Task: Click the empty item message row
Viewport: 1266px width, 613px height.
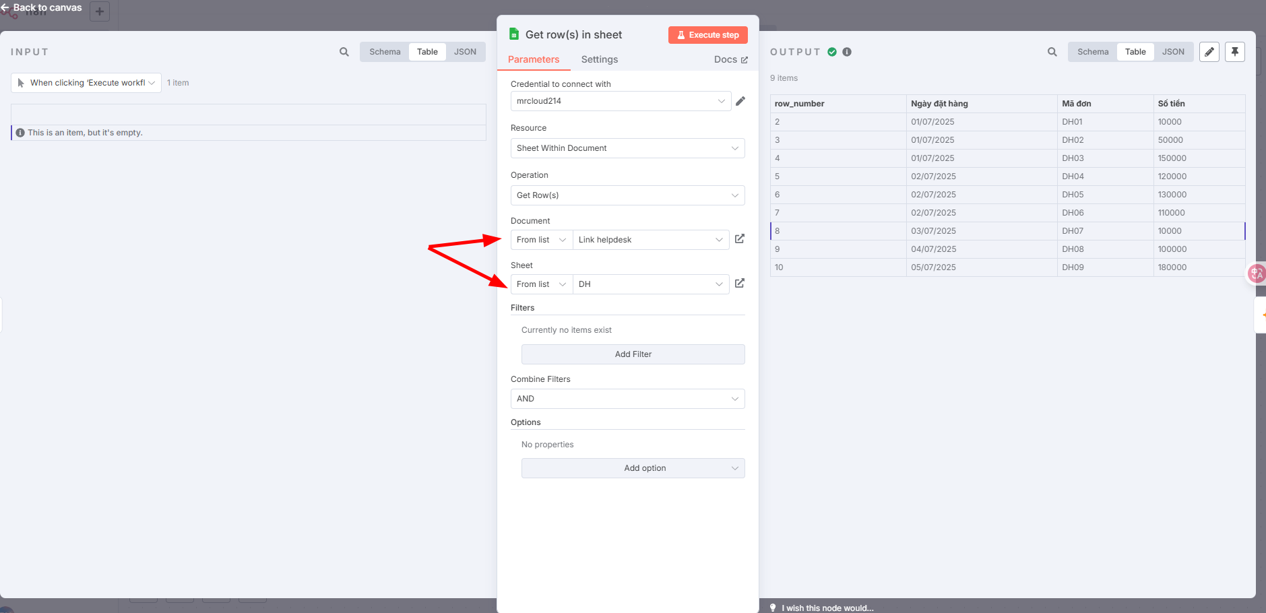Action: [x=249, y=133]
